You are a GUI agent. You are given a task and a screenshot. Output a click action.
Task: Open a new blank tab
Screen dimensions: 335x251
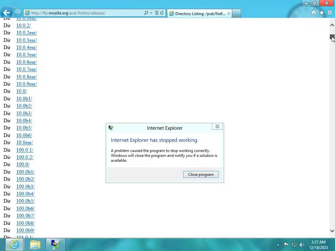[x=237, y=13]
